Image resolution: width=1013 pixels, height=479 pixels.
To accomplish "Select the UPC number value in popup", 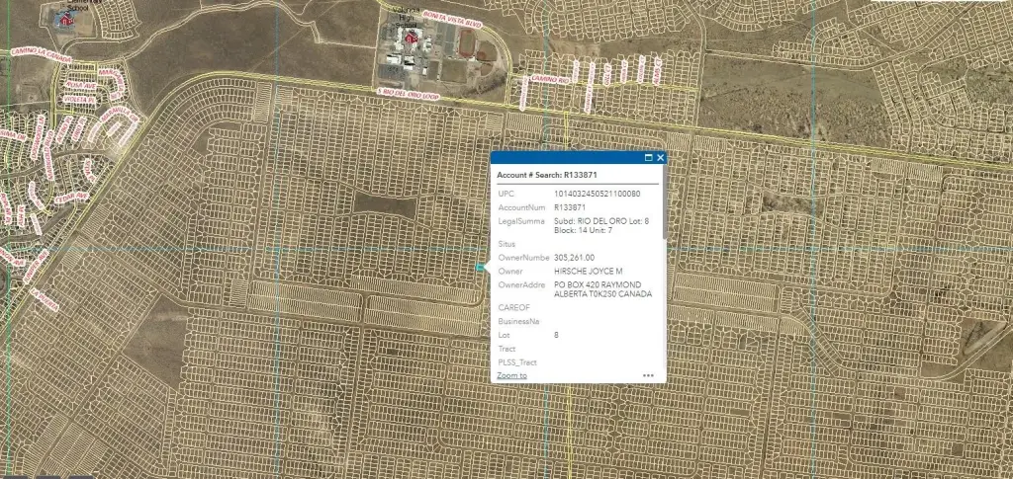I will 598,194.
